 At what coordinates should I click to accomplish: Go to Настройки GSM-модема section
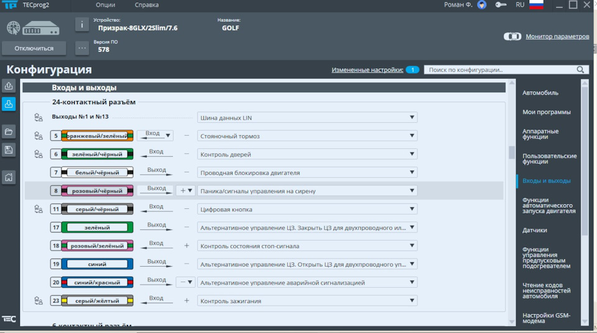point(547,318)
